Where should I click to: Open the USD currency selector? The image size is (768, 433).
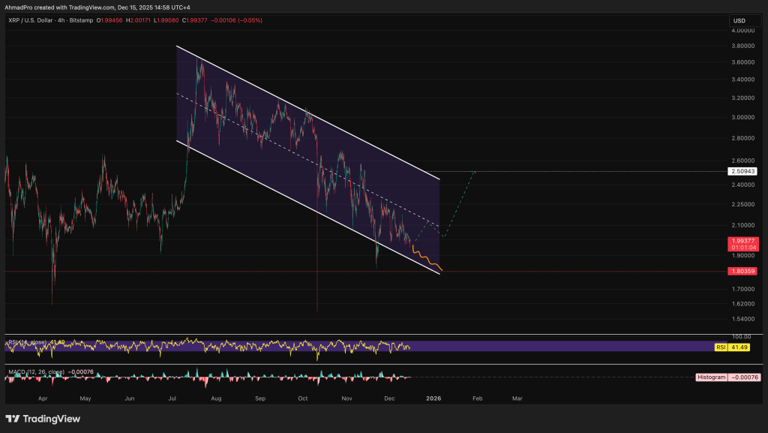[745, 20]
